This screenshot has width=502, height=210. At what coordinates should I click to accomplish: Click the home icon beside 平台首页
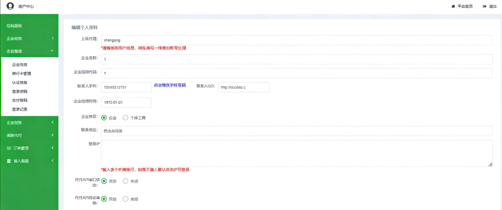453,6
